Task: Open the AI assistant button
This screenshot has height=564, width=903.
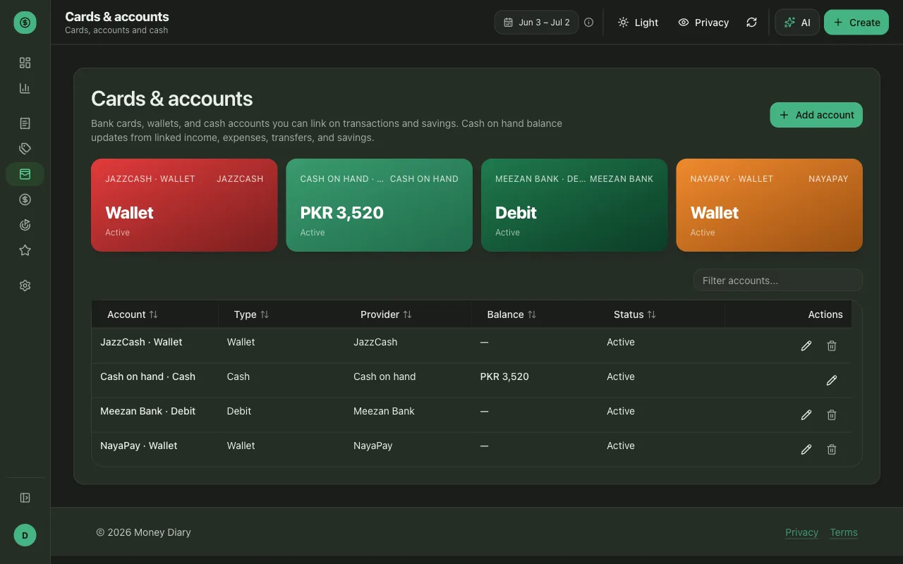Action: click(797, 23)
